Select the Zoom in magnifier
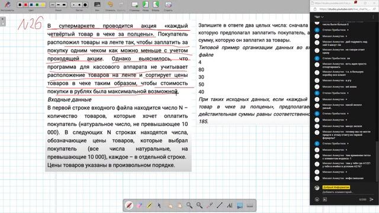Image resolution: width=379 pixels, height=213 pixels. [x=189, y=205]
